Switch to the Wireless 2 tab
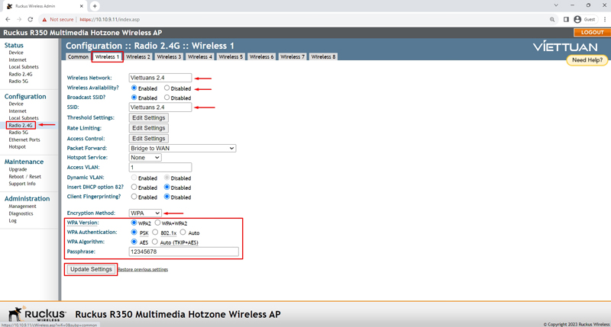 click(137, 56)
